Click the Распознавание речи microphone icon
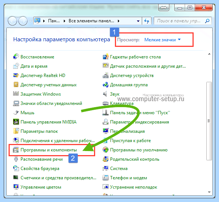Image resolution: width=219 pixels, height=202 pixels. (16, 159)
